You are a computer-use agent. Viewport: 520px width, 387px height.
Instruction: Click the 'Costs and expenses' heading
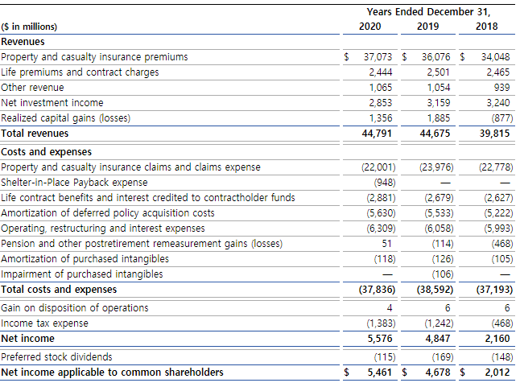[47, 152]
